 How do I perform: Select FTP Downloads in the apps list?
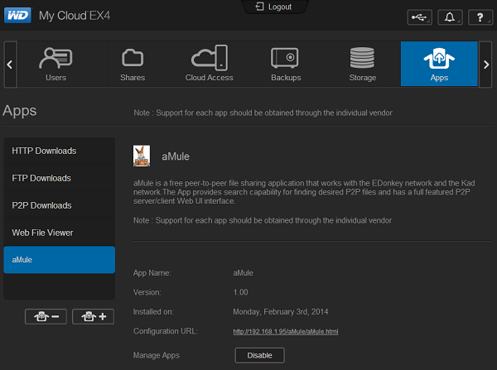point(60,178)
